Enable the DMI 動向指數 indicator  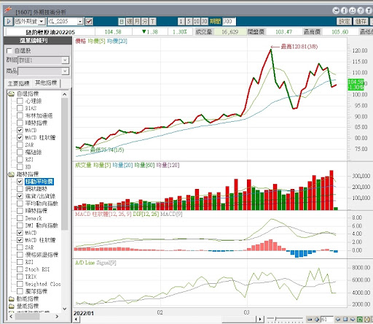coord(20,225)
